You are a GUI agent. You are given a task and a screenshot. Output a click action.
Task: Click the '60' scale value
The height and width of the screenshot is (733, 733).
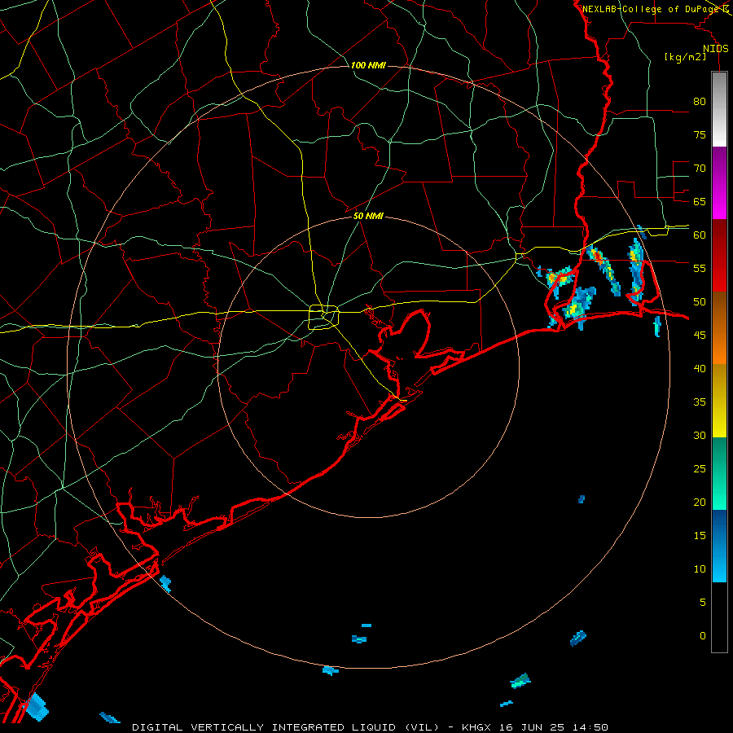[x=700, y=235]
